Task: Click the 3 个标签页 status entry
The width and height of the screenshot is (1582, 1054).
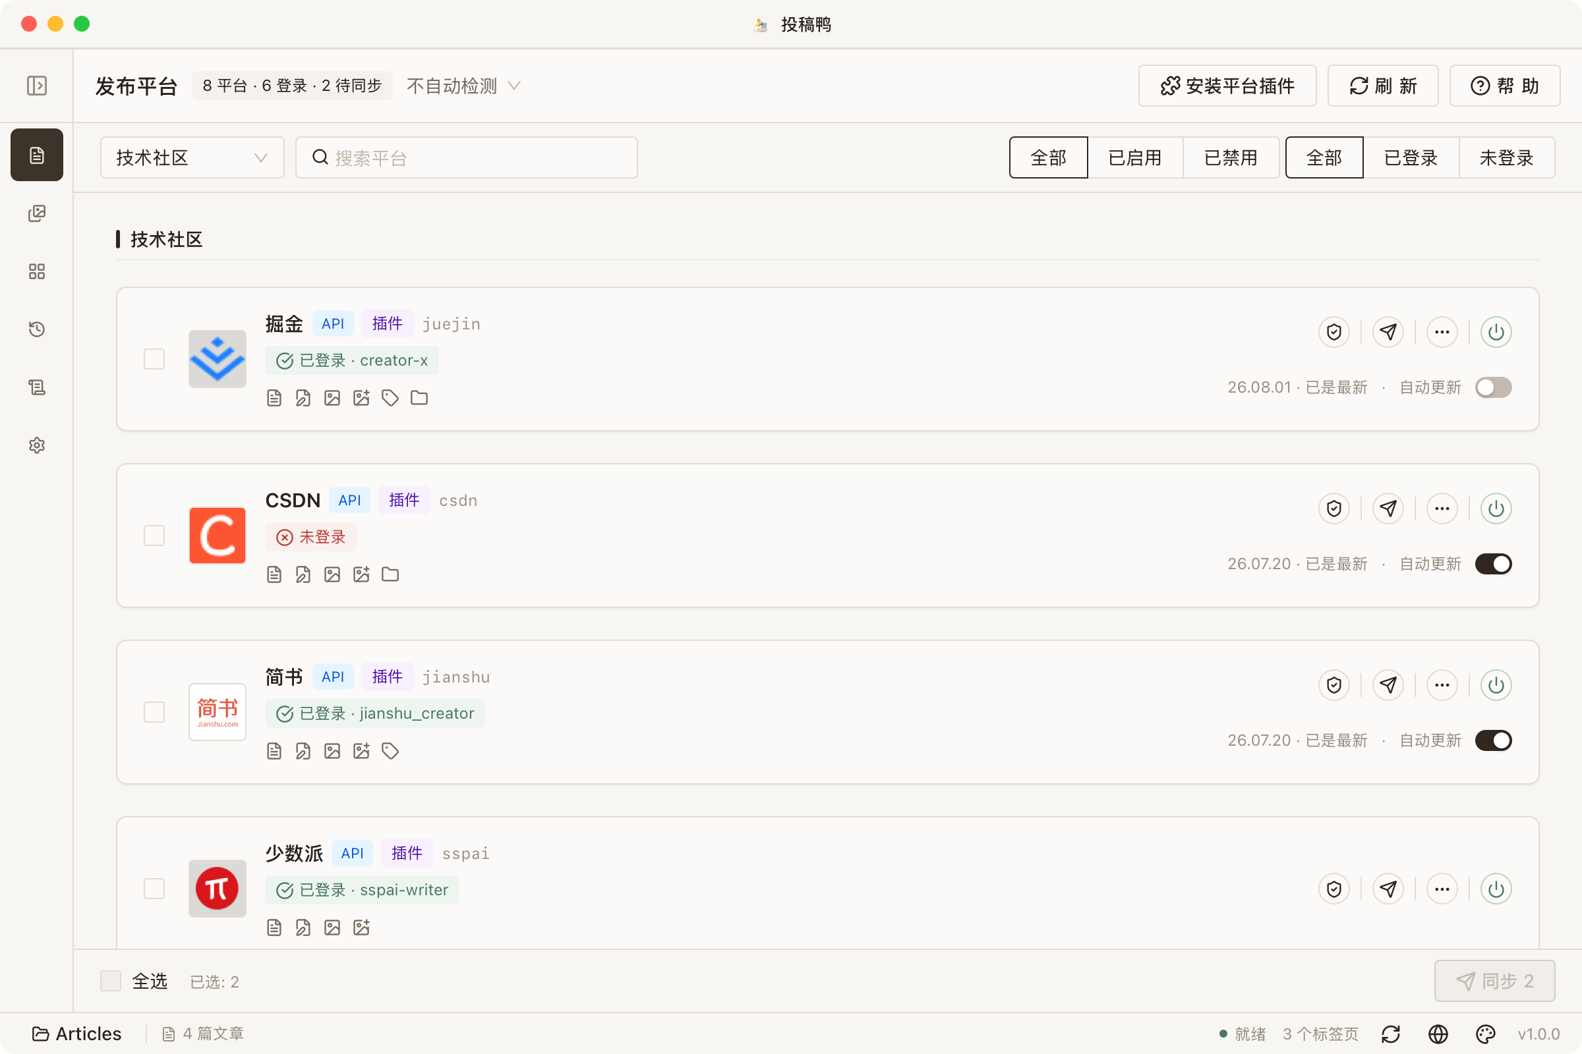Action: click(x=1320, y=1034)
